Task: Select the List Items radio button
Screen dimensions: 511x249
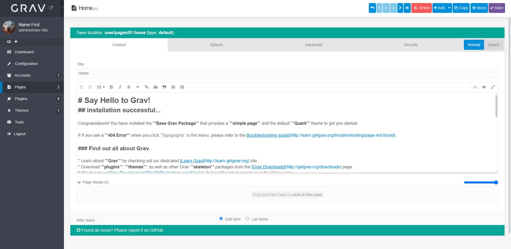Action: [247, 219]
